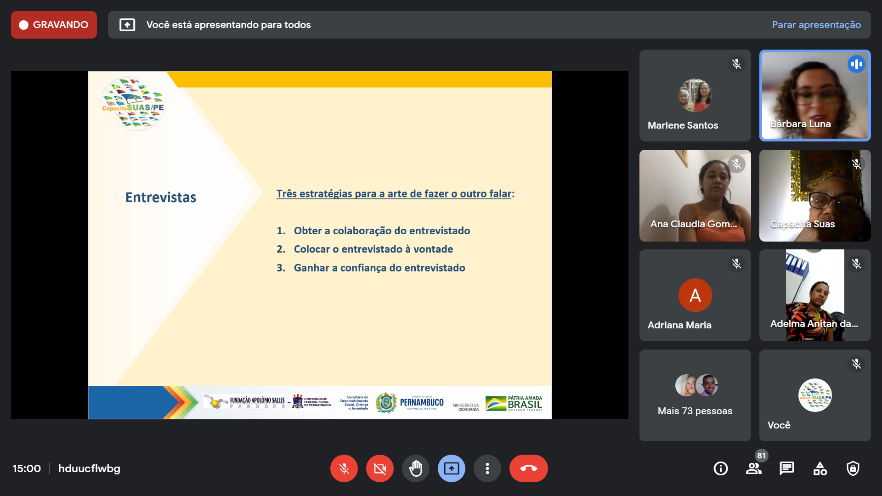This screenshot has width=882, height=496.
Task: Expand the Mais 73 pessoas tile
Action: point(695,395)
